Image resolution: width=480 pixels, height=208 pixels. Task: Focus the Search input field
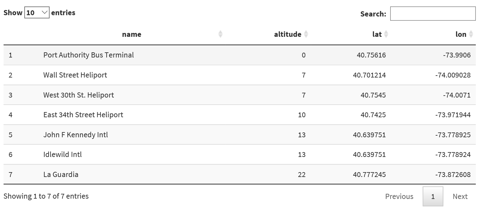(433, 14)
